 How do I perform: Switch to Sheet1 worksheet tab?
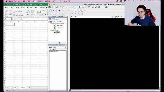click(x=14, y=88)
